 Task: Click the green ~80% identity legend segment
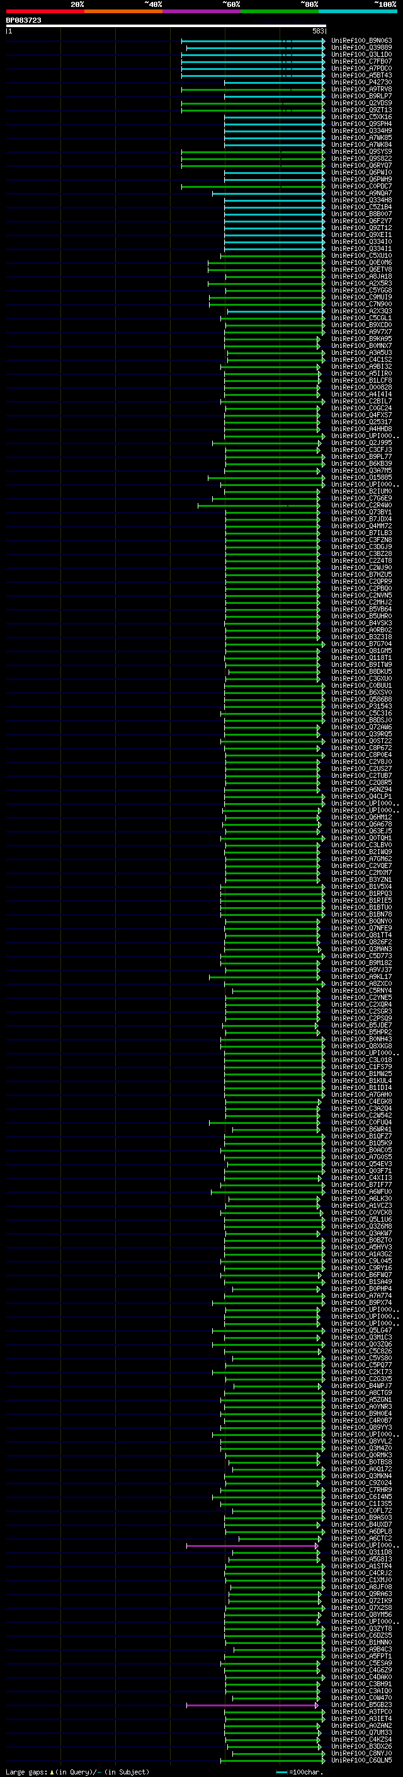[x=280, y=11]
